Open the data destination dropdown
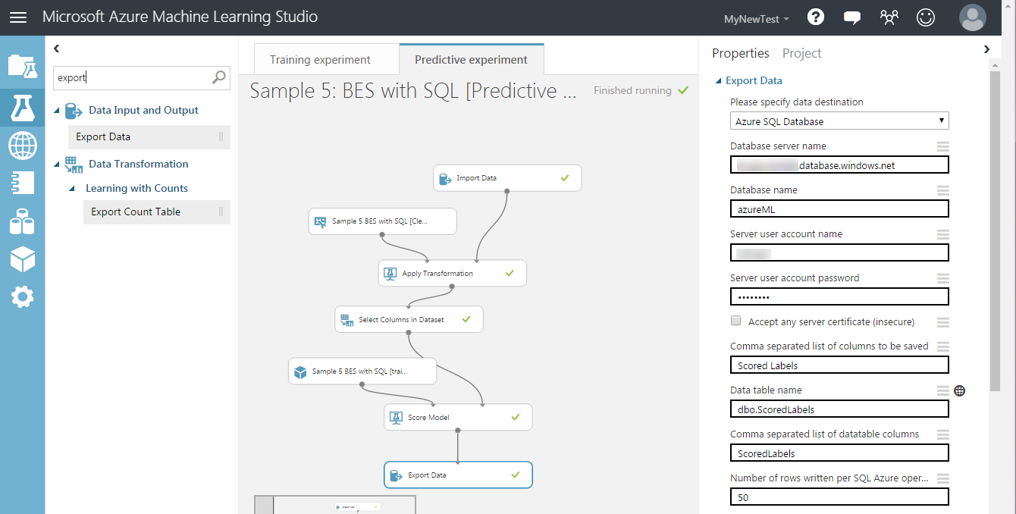Screen dimensions: 1016x514 (x=839, y=121)
